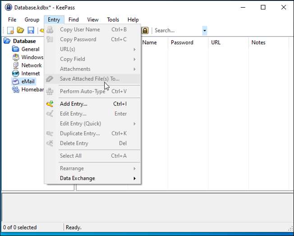Click the Notes column header

pos(268,42)
